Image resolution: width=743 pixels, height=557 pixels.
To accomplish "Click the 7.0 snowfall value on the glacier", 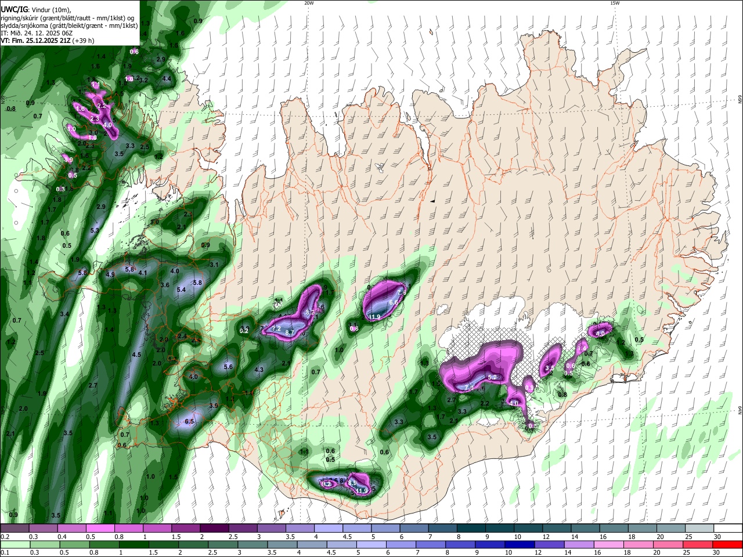I will [469, 387].
